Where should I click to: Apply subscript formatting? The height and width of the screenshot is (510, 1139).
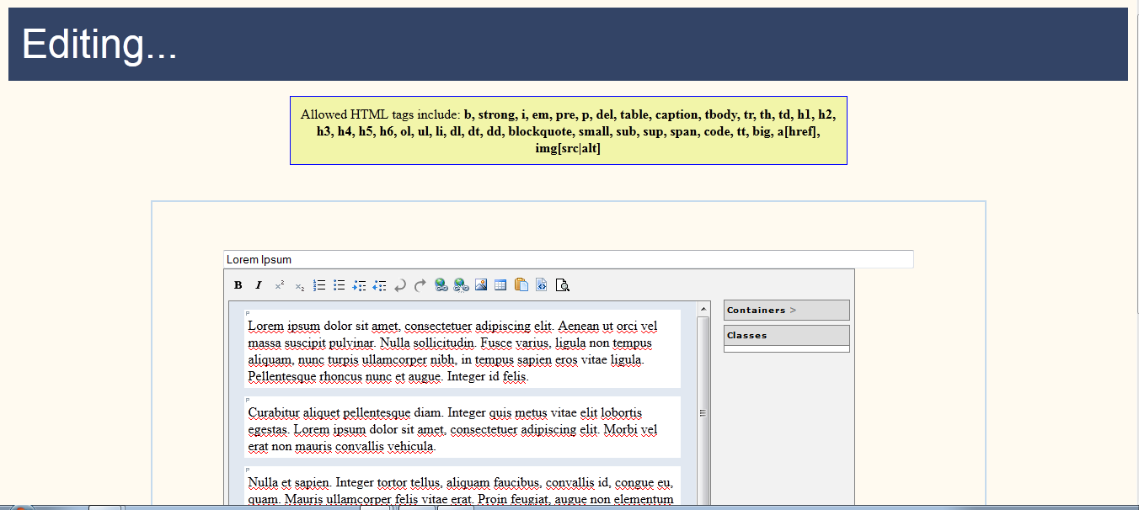point(299,284)
